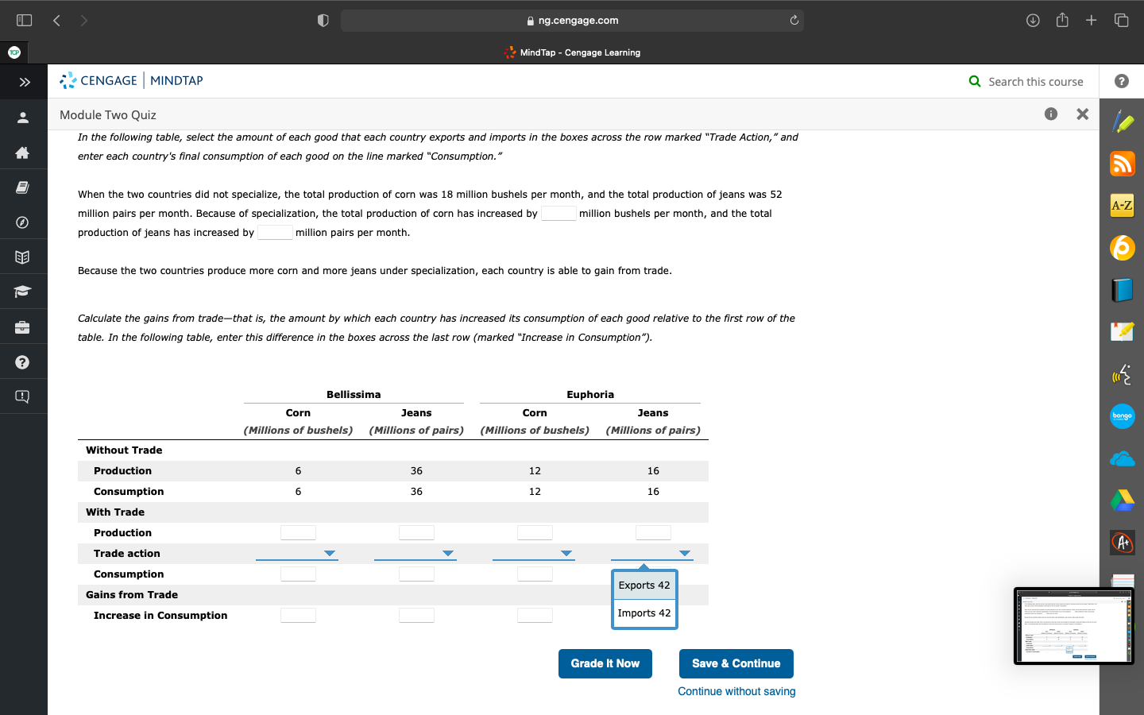Open the A-Z glossary app

[1123, 206]
